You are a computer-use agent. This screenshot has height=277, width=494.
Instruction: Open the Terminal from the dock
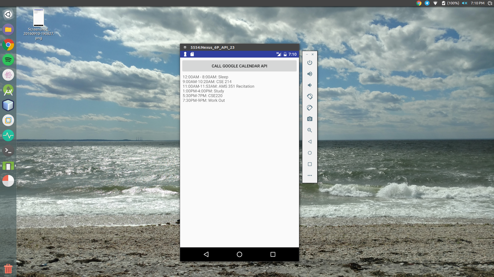click(8, 151)
